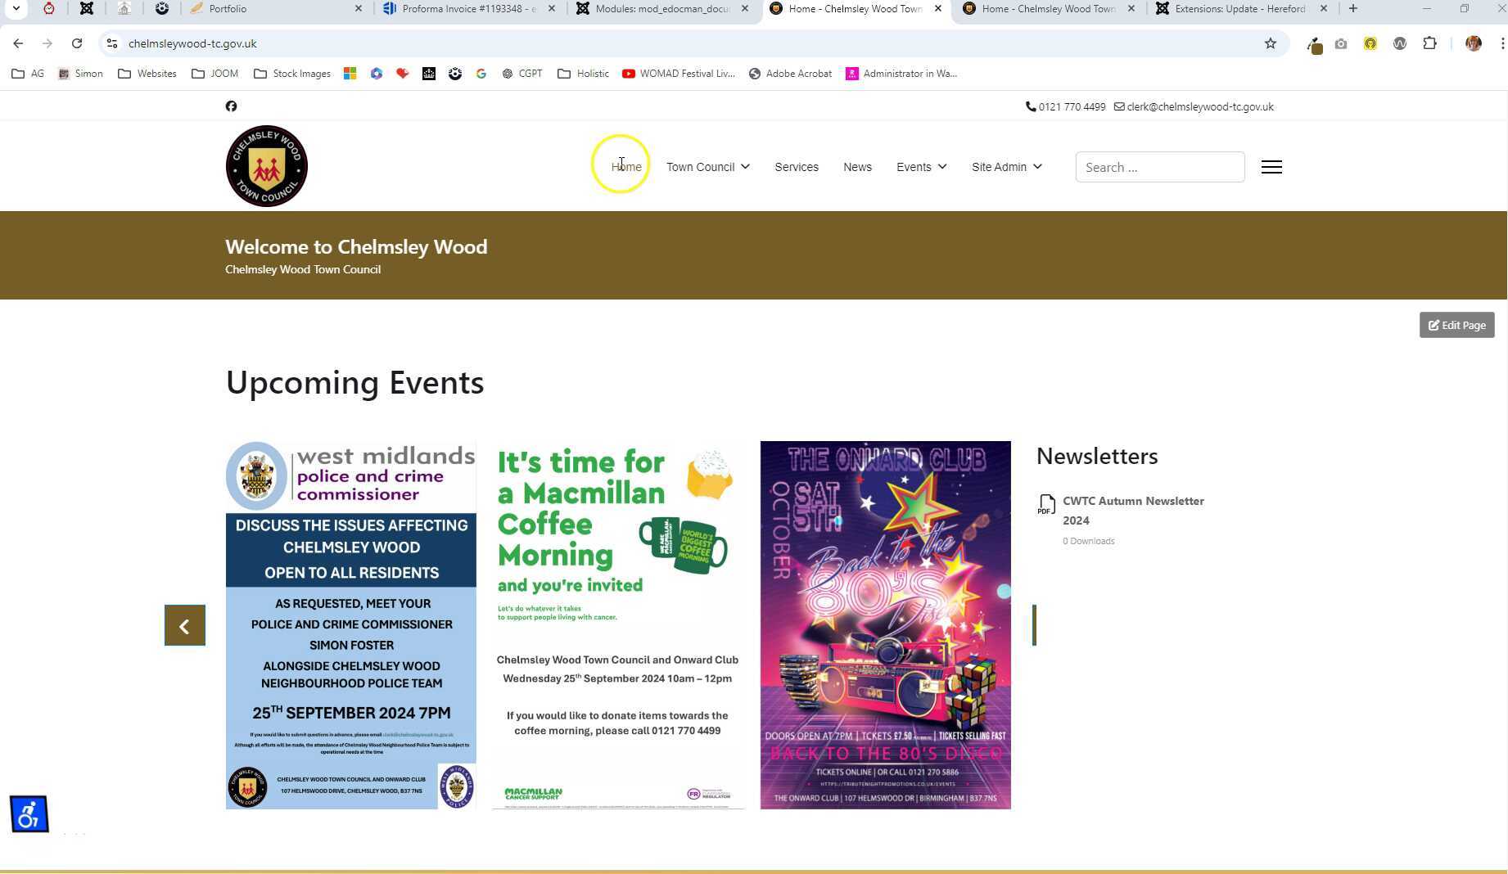Screen dimensions: 1508x874
Task: Reload the page with the refresh icon
Action: point(77,43)
